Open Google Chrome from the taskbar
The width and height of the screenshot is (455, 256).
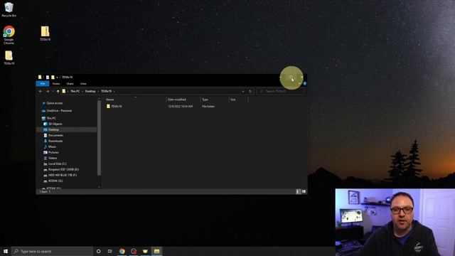pos(122,251)
